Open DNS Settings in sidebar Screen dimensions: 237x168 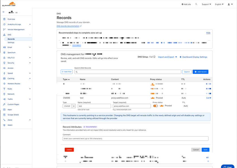point(11,43)
